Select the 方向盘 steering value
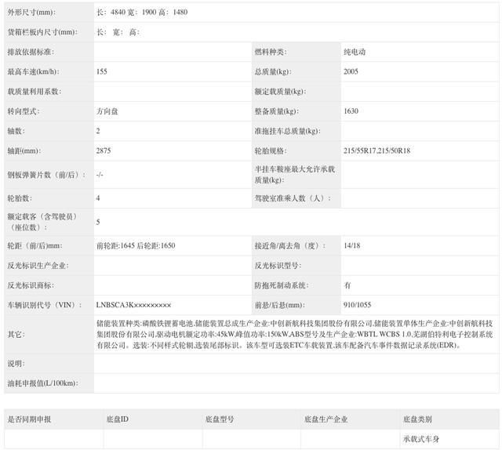502x450 pixels. click(x=107, y=111)
